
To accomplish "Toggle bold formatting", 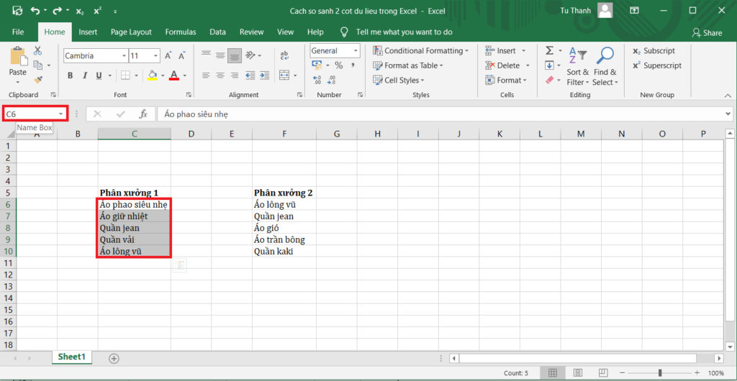I will pos(71,75).
